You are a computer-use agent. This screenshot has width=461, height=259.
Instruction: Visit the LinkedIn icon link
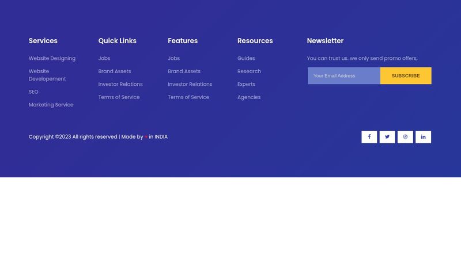point(423,137)
